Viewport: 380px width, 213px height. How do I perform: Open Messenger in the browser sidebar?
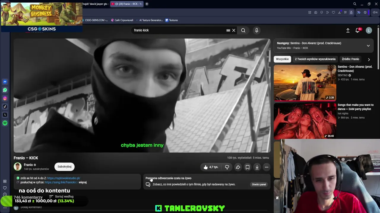(x=5, y=82)
